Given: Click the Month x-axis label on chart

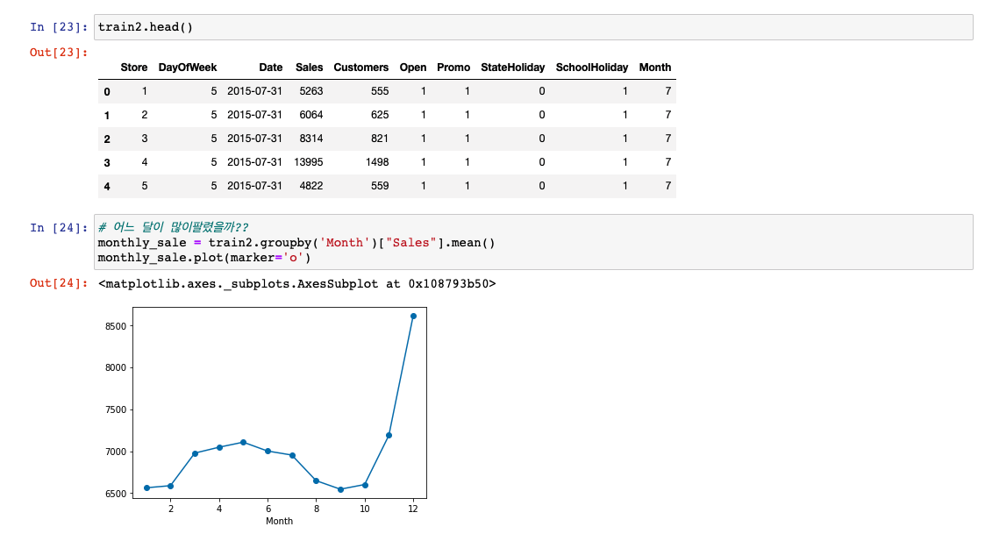Looking at the screenshot, I should coord(279,521).
